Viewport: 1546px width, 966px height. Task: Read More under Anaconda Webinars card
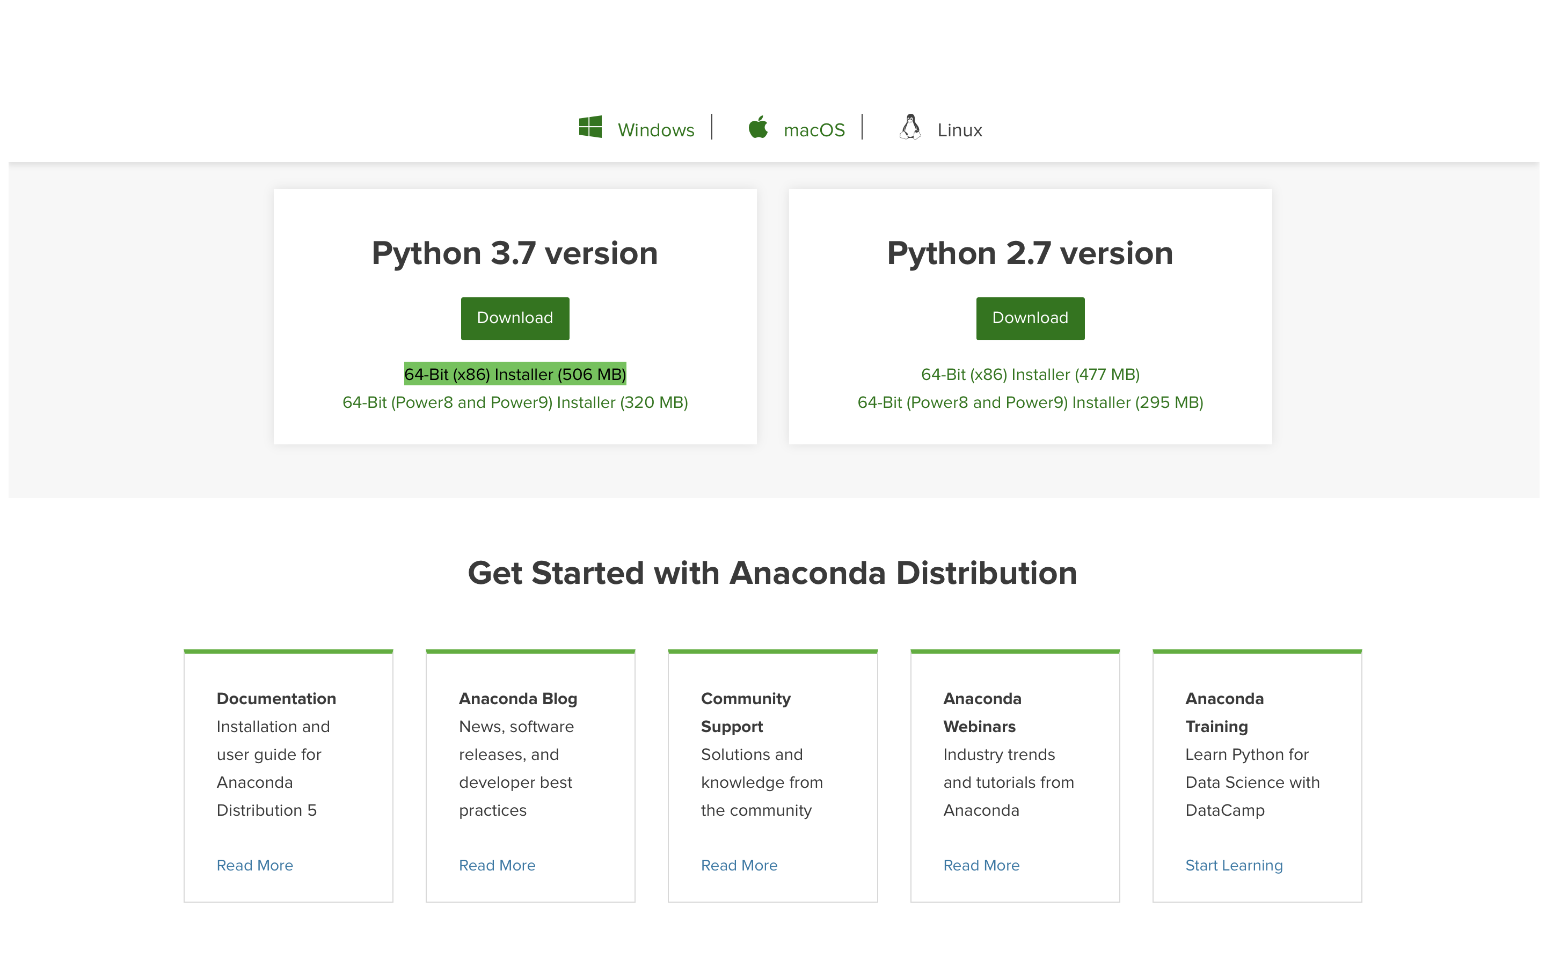(981, 865)
